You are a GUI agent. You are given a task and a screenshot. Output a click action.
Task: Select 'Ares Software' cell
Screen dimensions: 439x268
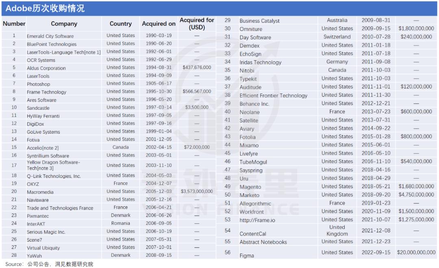(x=41, y=100)
